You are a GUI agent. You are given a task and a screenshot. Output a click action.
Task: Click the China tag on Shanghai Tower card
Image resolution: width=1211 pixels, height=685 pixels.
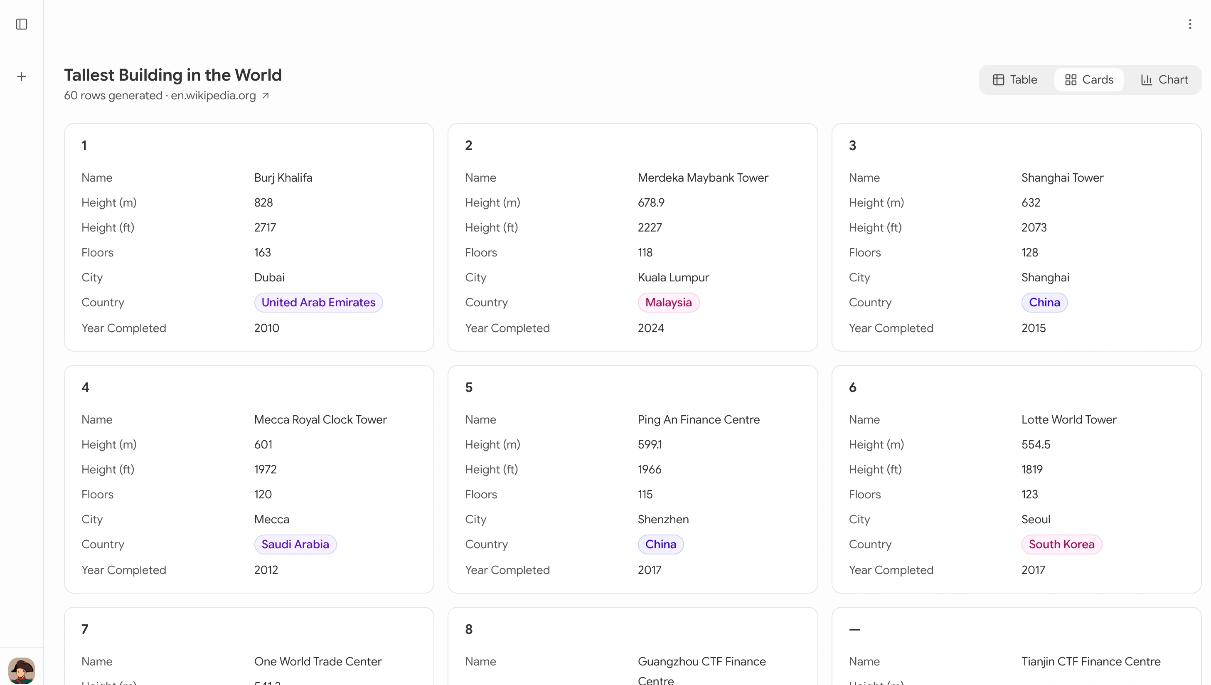[1044, 303]
